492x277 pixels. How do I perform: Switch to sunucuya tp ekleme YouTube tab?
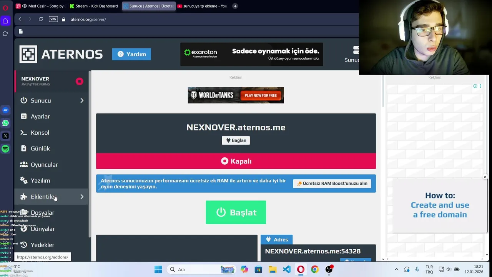click(203, 6)
